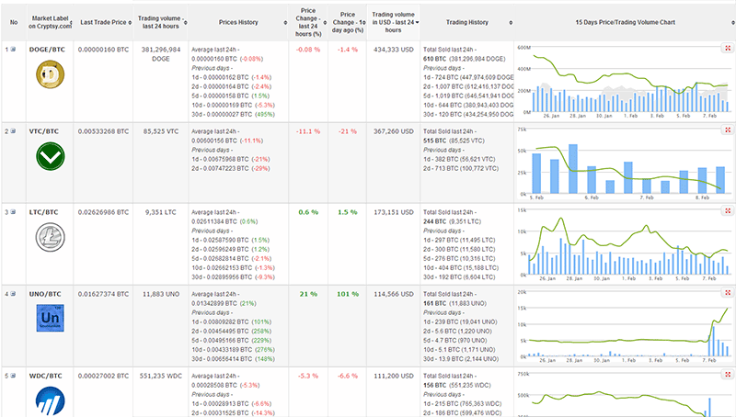Open the LTC/BTC market label
The width and height of the screenshot is (736, 417).
43,212
